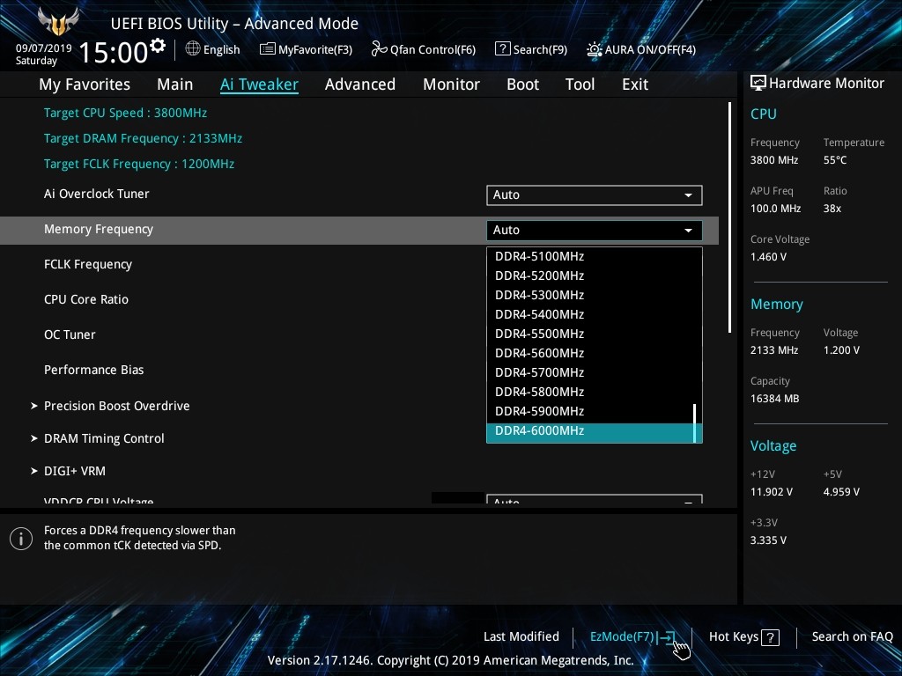Select the OC Tuner setting
902x676 pixels.
(70, 334)
